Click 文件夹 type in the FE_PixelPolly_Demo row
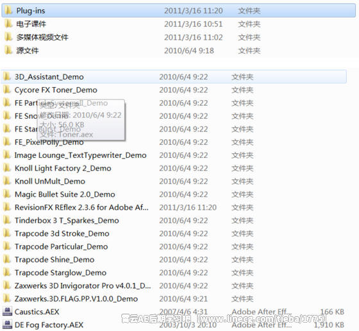The image size is (359, 331). (242, 142)
